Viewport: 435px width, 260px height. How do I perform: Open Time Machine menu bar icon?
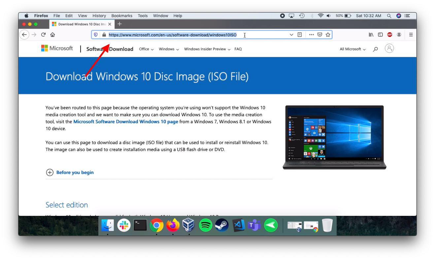pyautogui.click(x=302, y=15)
